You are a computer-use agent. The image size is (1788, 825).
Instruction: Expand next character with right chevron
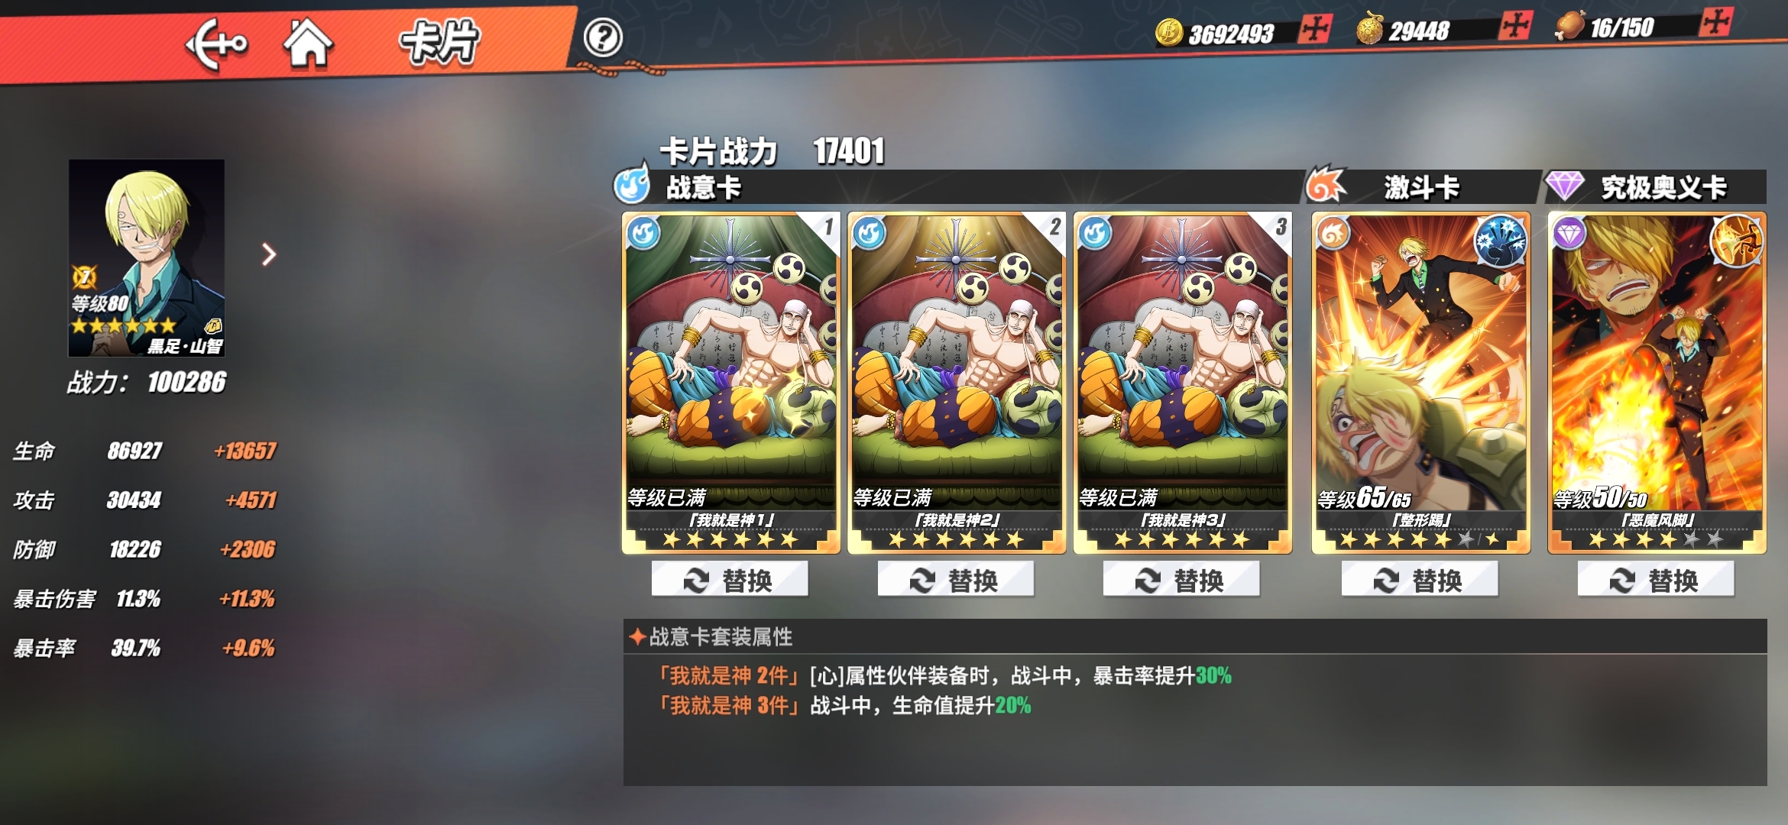click(268, 254)
